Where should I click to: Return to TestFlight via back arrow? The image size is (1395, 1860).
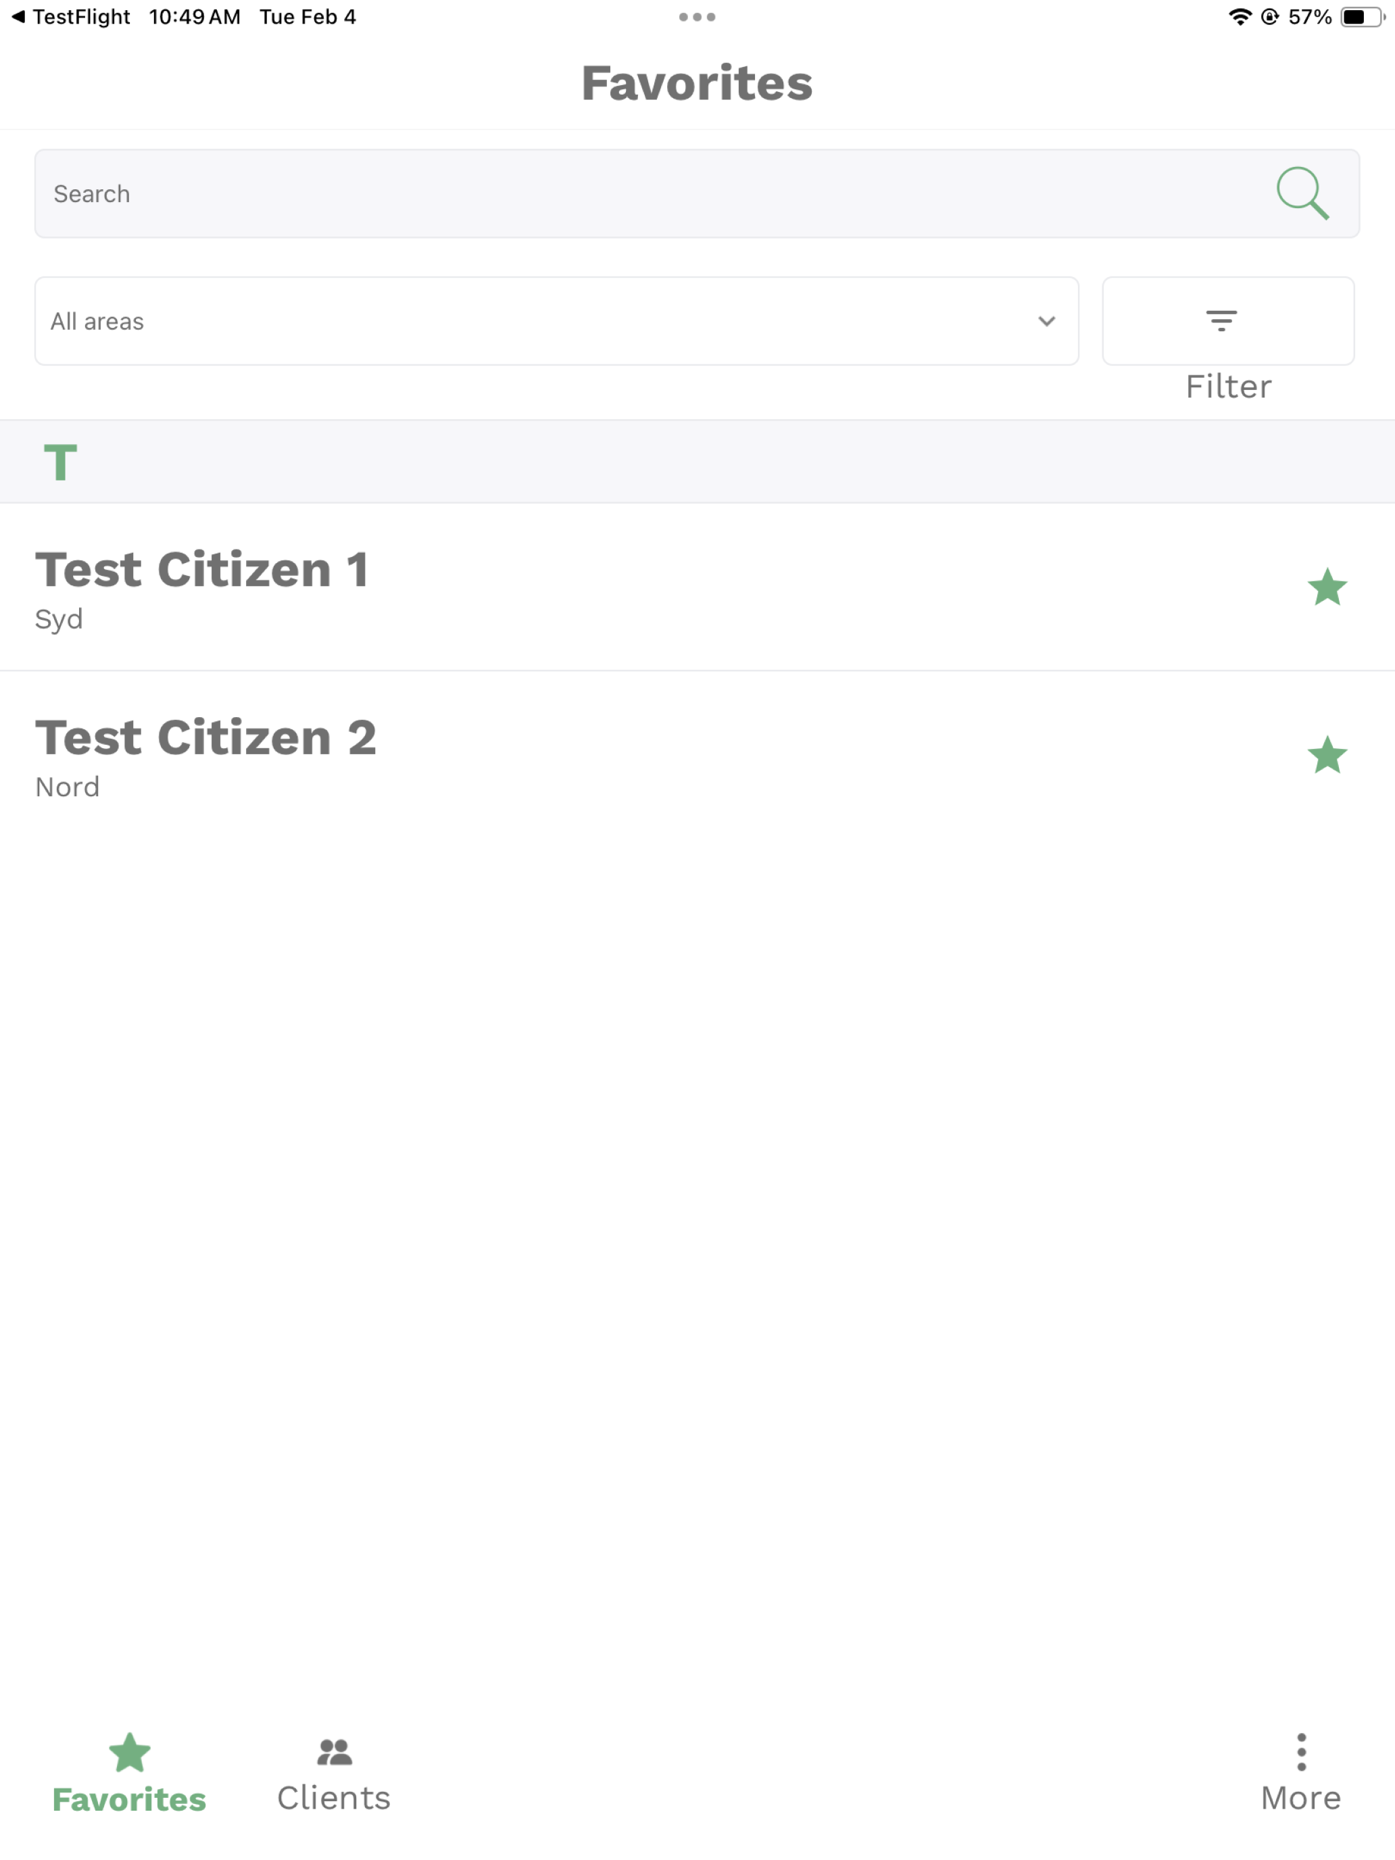(x=71, y=17)
